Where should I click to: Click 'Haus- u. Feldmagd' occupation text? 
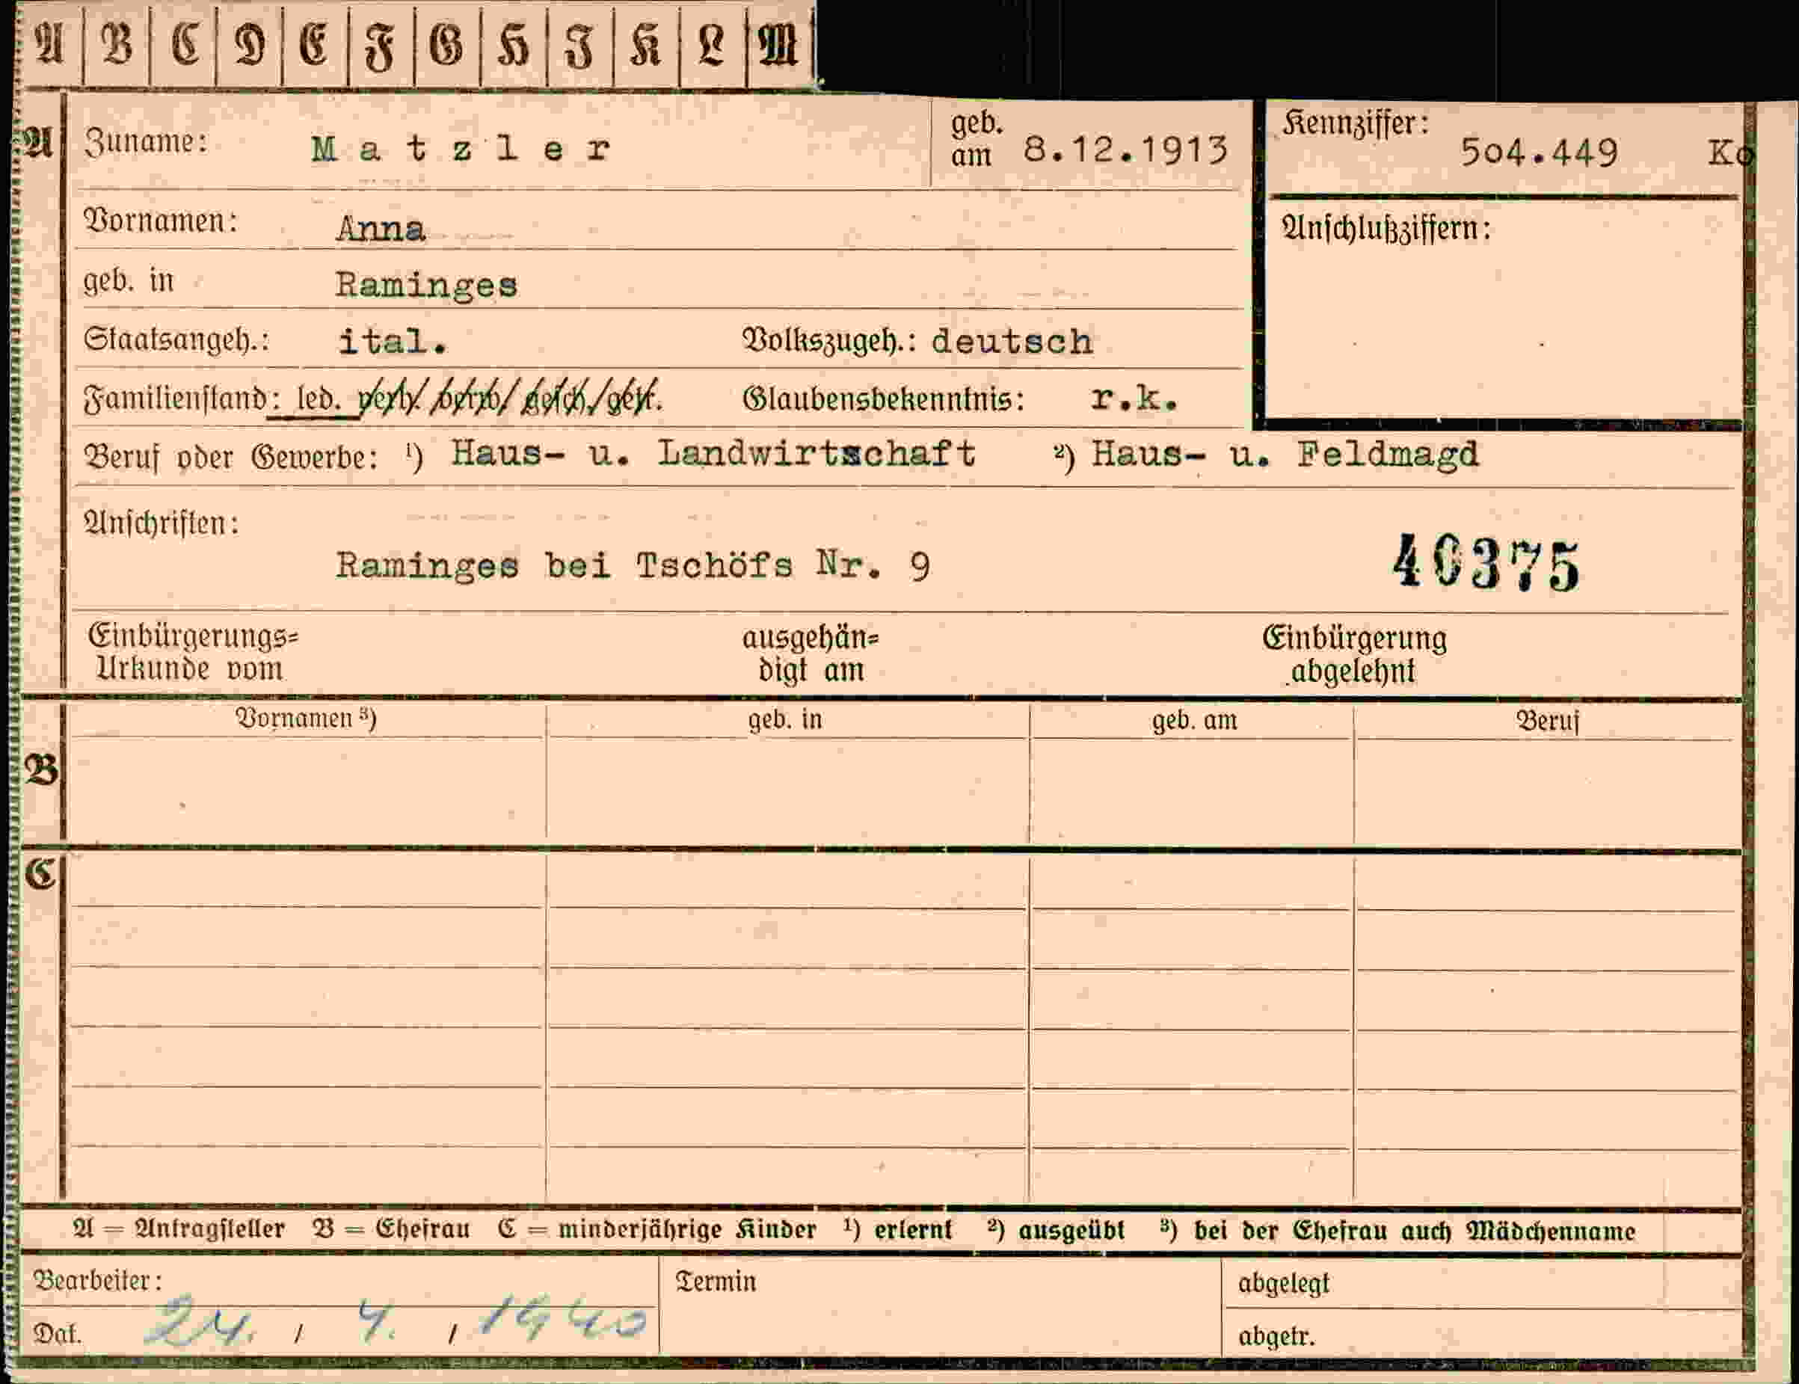pyautogui.click(x=1285, y=454)
